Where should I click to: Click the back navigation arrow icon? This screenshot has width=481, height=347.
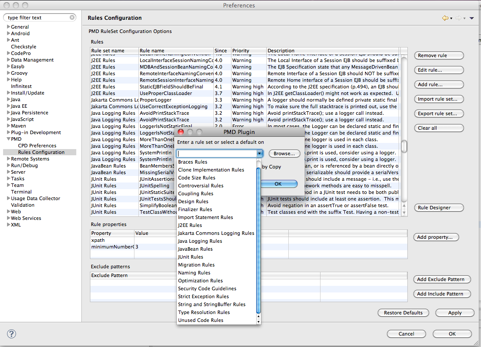point(445,18)
